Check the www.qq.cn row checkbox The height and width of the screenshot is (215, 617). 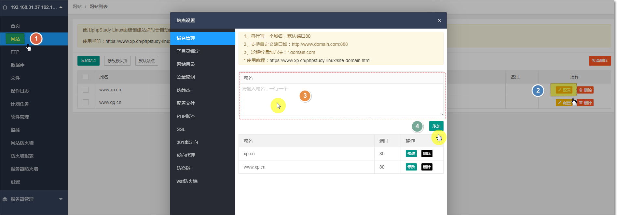pyautogui.click(x=86, y=102)
